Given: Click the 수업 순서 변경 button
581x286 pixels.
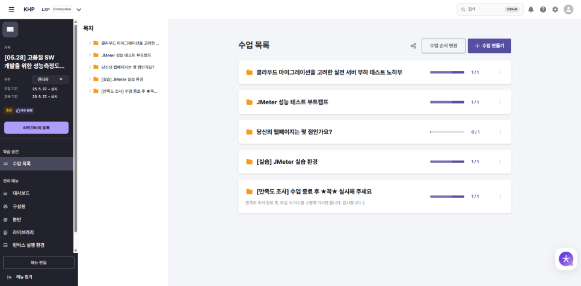Looking at the screenshot, I should coord(443,46).
